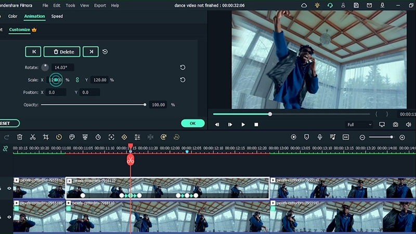Click the RESET button
416x234 pixels.
8,123
